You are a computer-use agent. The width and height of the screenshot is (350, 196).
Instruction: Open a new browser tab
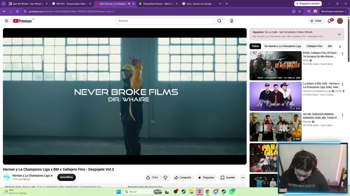(227, 4)
